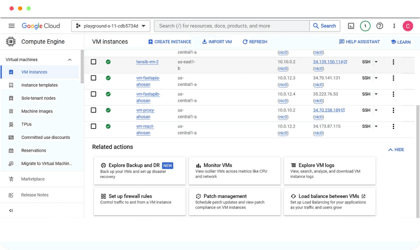420x250 pixels.
Task: Collapse the Virtual machines section
Action: (70, 60)
